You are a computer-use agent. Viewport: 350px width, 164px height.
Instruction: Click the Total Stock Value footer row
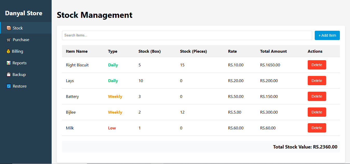305,147
